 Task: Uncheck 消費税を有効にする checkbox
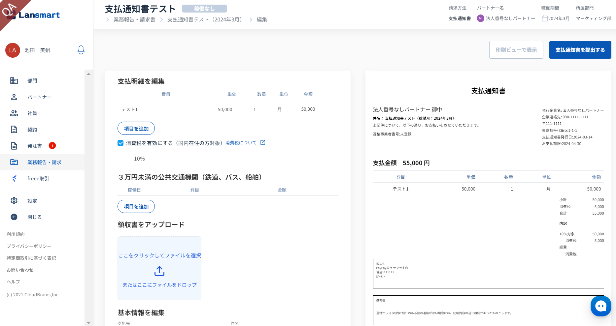click(x=120, y=143)
